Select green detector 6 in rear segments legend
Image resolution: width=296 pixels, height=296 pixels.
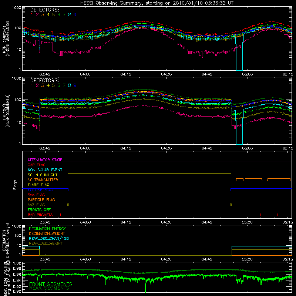pos(59,85)
